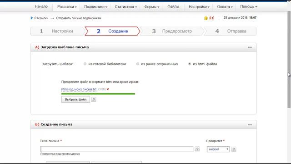The image size is (291, 164).
Task: Go to Начало page
Action: pos(41,6)
